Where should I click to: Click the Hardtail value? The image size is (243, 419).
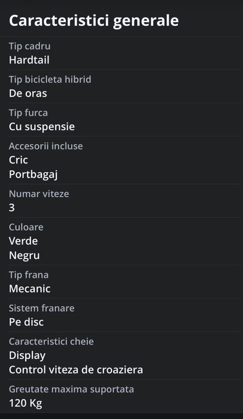(29, 60)
